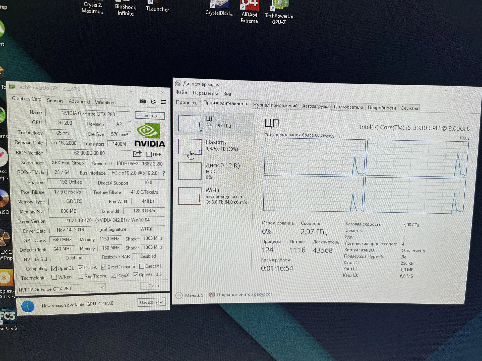Click the Intel Core i5-3330 CPU name text
The image size is (482, 361).
[415, 128]
